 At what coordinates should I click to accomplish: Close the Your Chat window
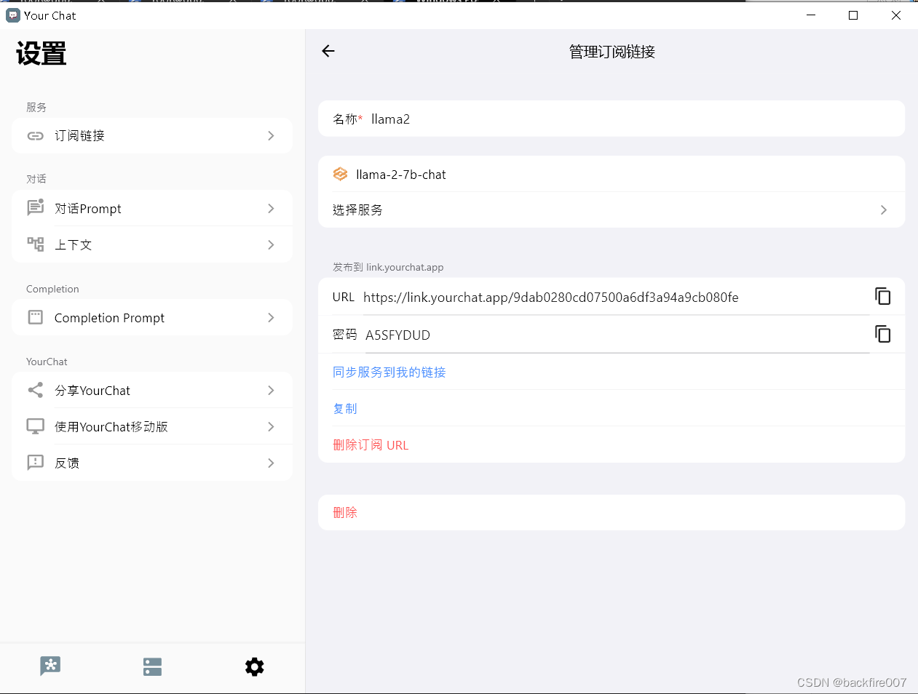click(x=896, y=15)
